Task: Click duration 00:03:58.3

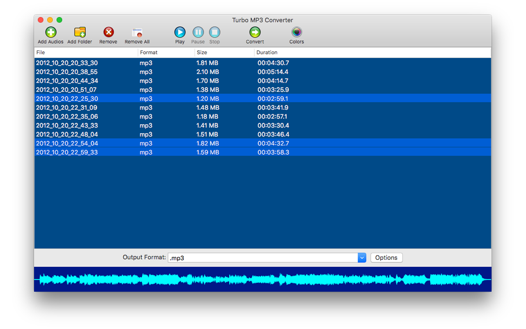Action: coord(273,153)
